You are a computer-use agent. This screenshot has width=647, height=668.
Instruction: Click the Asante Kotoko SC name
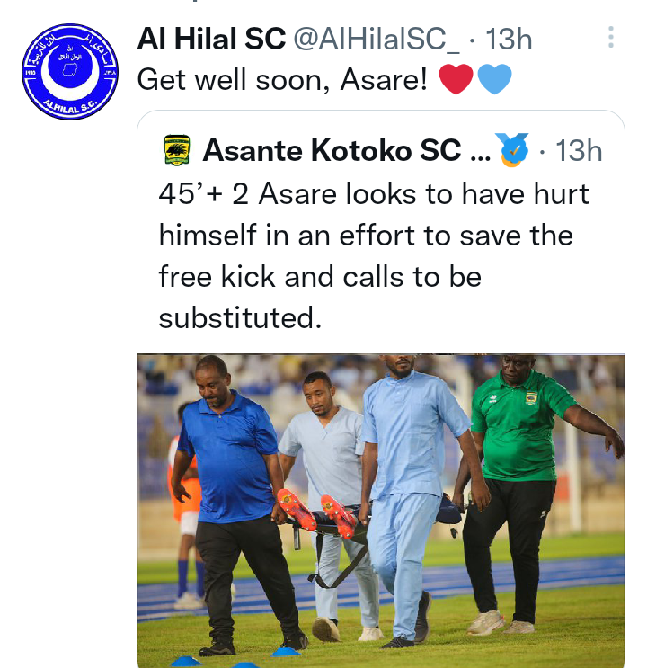(x=332, y=150)
